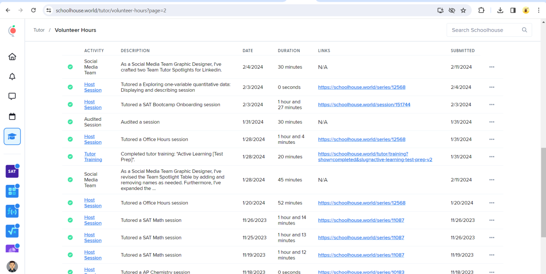
Task: Open the session/151744 link
Action: pyautogui.click(x=364, y=105)
